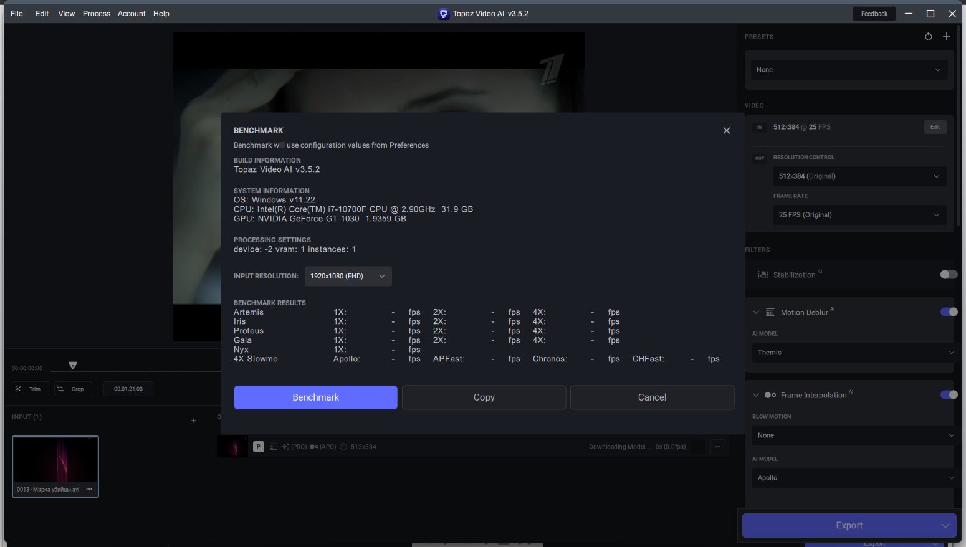Click the deblur grid icon in output row
This screenshot has width=966, height=547.
pos(274,447)
